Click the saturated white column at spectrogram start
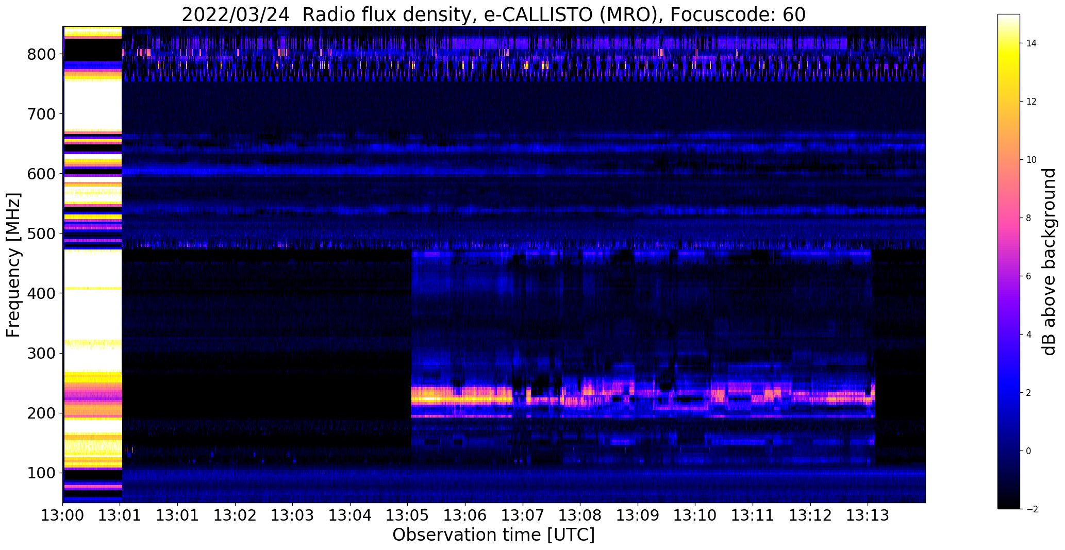The image size is (1065, 550). coord(93,264)
